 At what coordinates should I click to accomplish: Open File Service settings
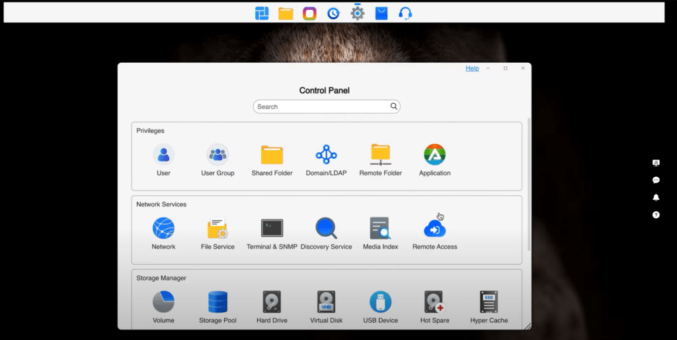pyautogui.click(x=218, y=228)
